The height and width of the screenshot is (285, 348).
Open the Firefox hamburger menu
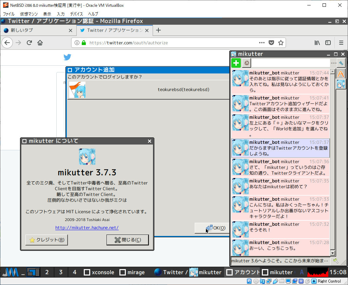click(341, 43)
